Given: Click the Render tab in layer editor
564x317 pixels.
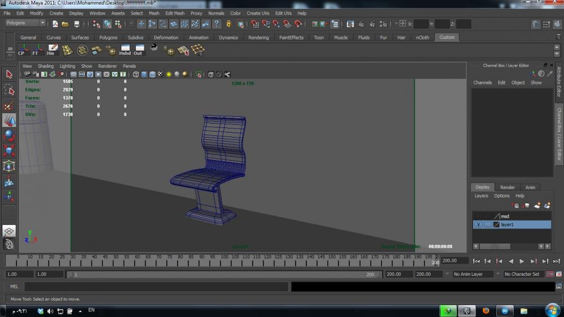Looking at the screenshot, I should (508, 187).
